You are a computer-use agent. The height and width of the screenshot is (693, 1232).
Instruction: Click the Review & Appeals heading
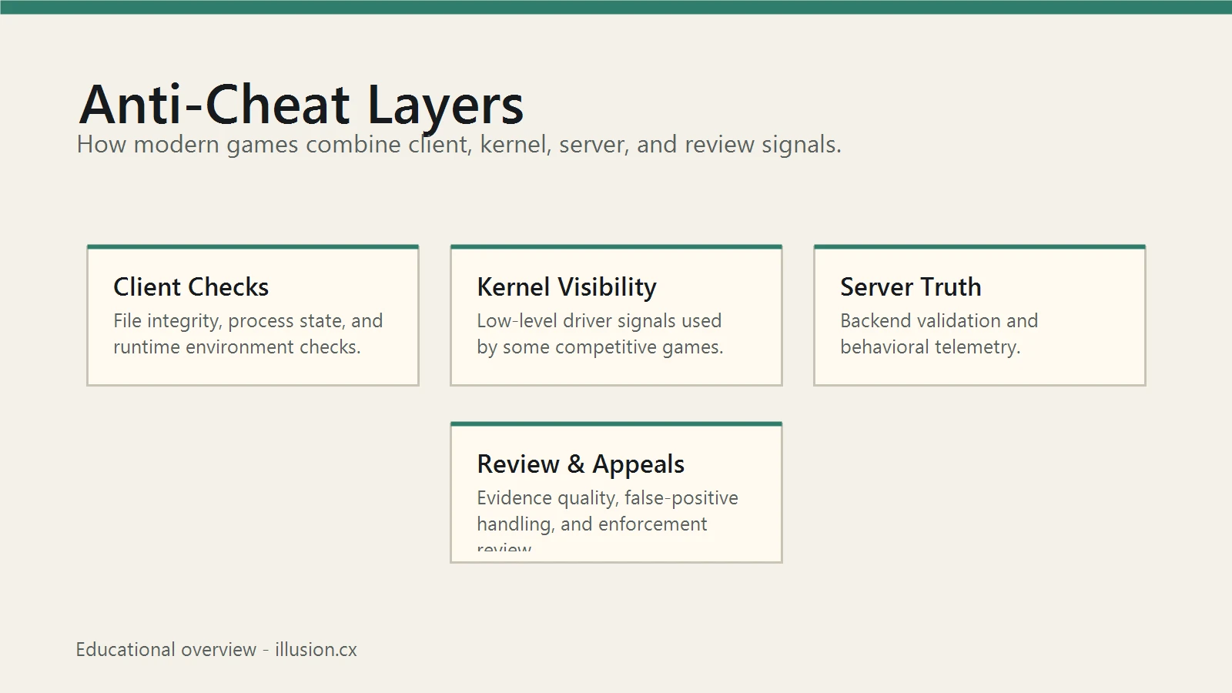tap(581, 464)
